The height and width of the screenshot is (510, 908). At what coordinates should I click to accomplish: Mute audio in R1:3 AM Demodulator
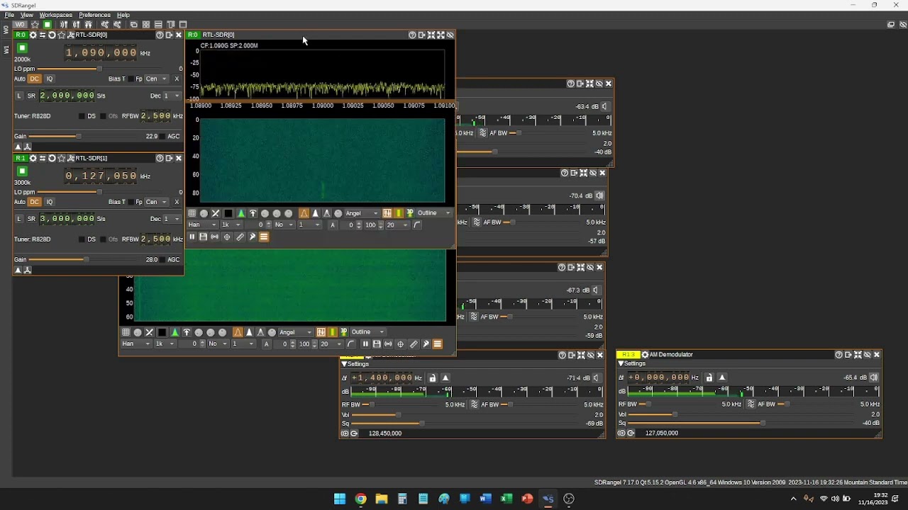click(874, 378)
